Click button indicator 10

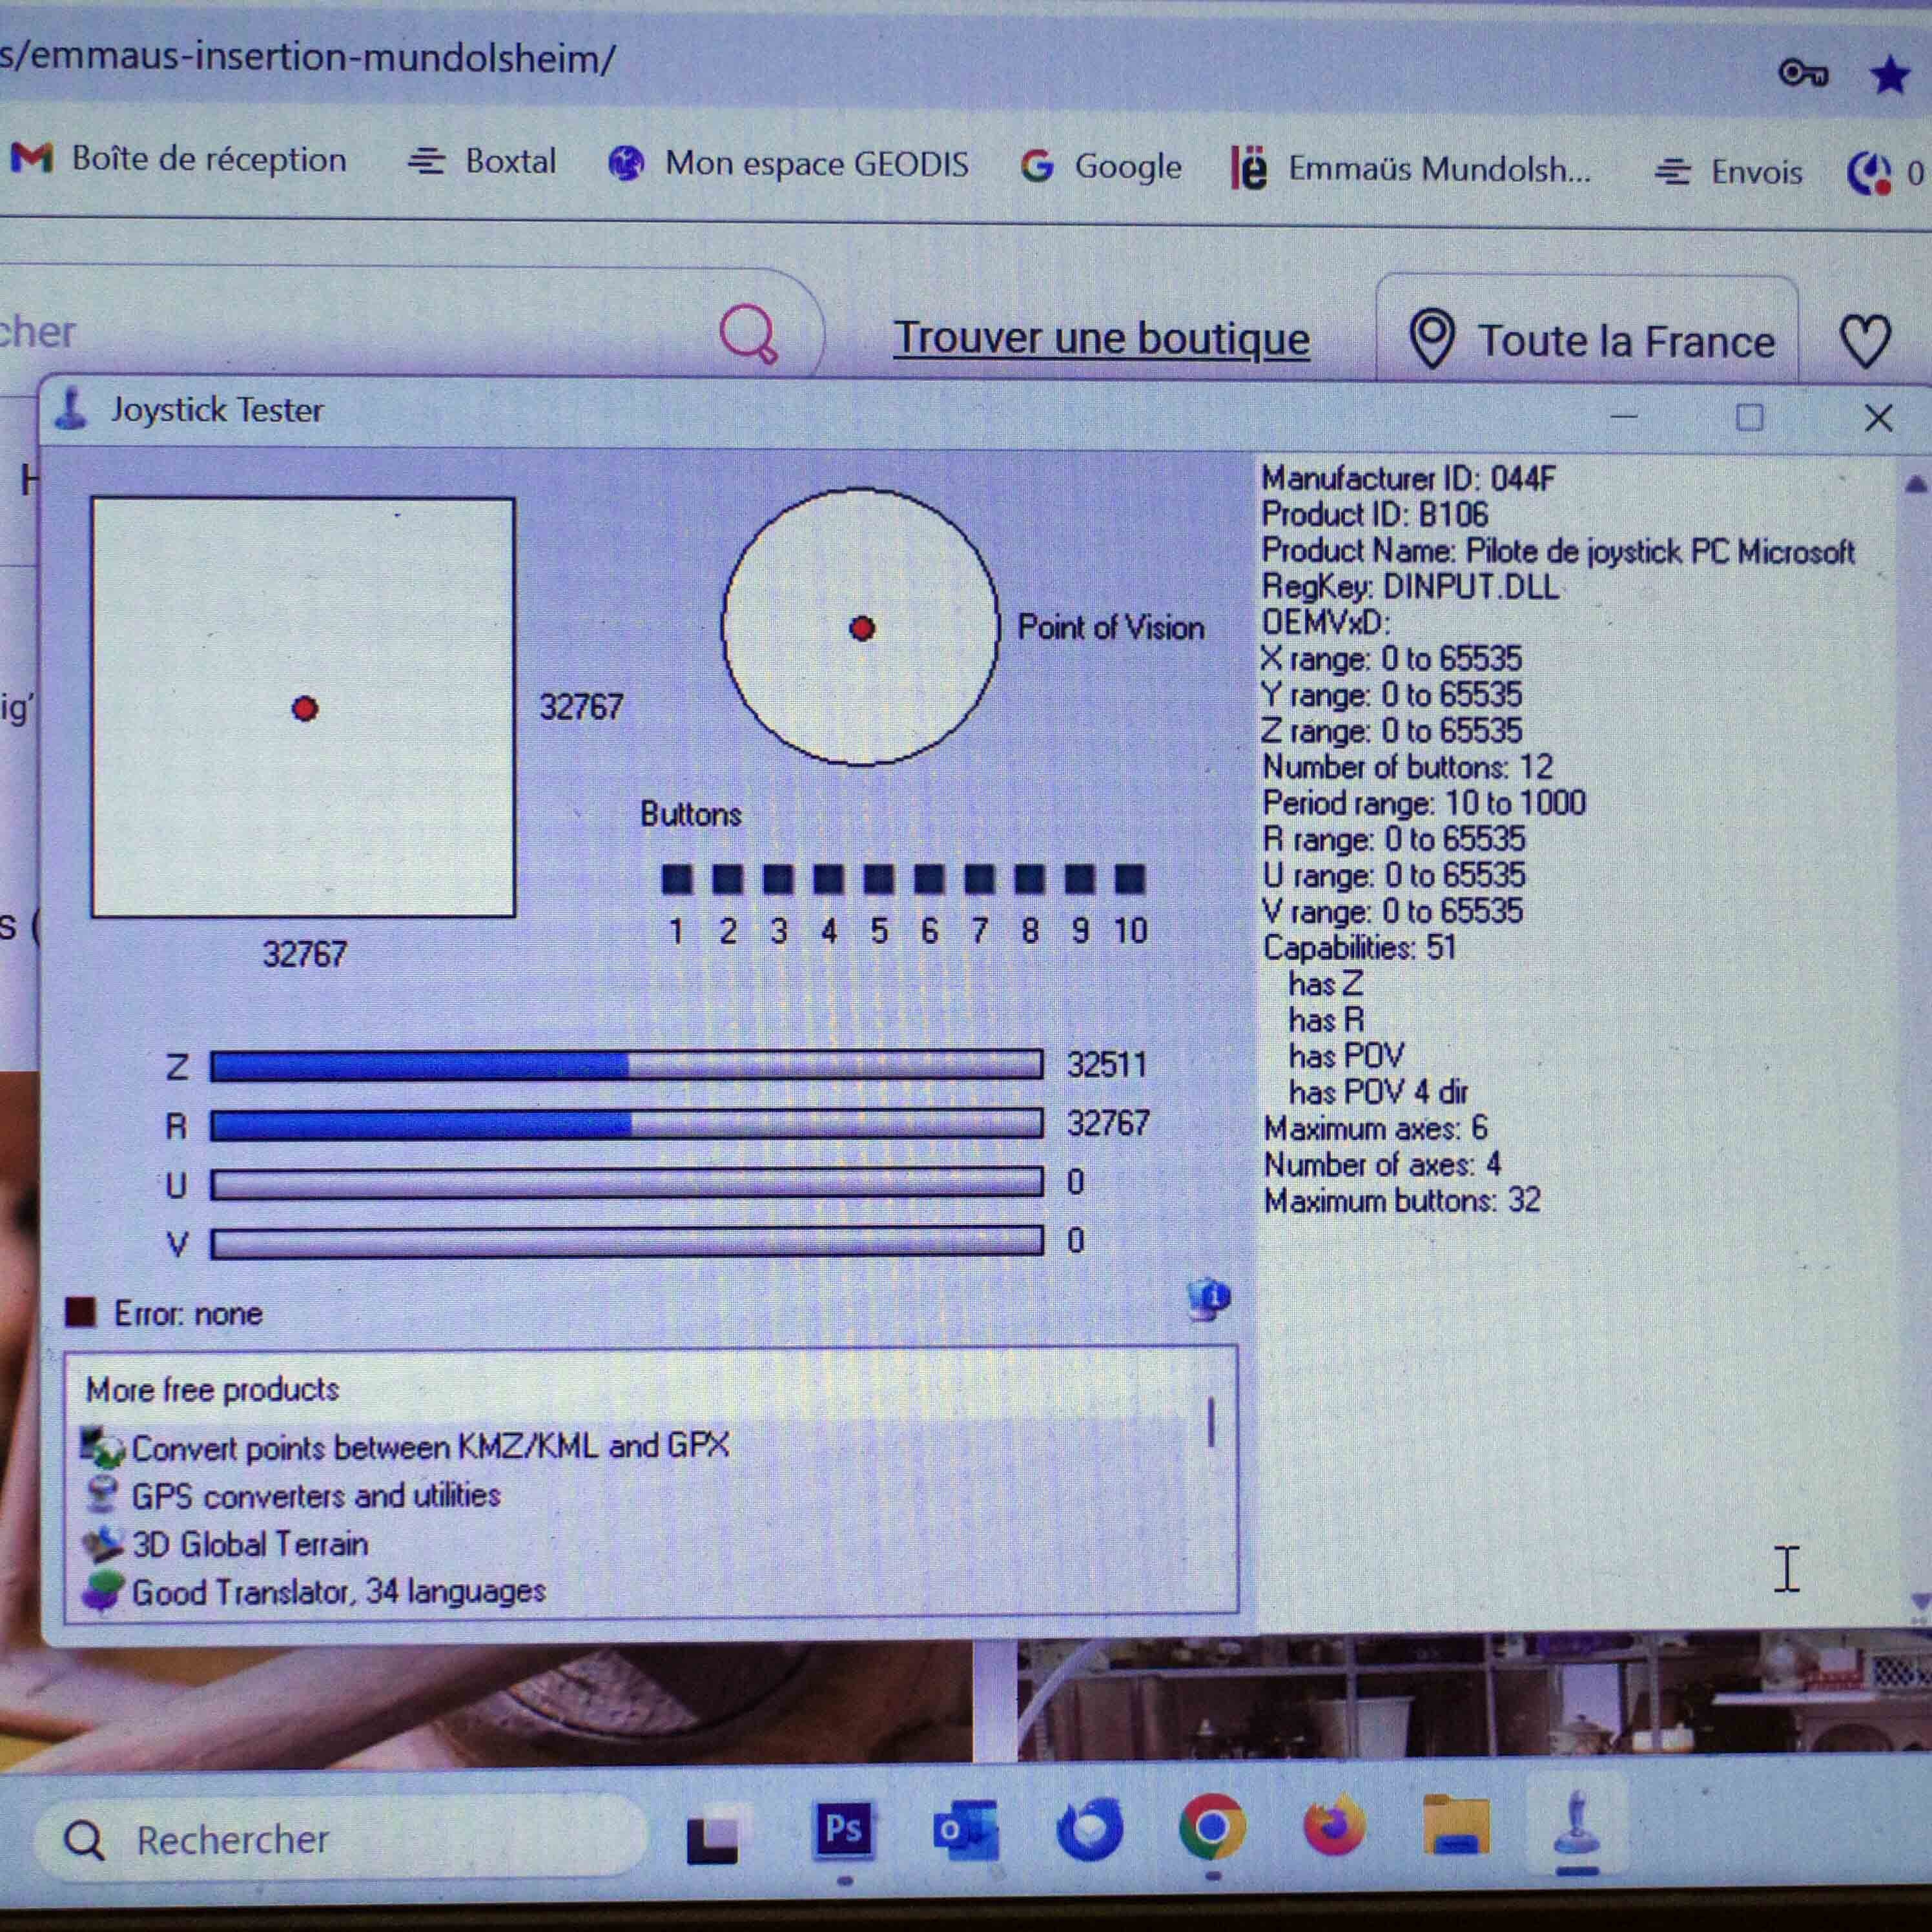pos(1130,879)
